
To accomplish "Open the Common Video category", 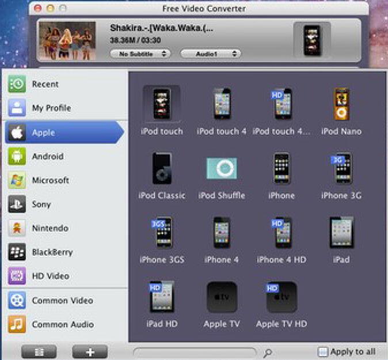I will click(65, 301).
